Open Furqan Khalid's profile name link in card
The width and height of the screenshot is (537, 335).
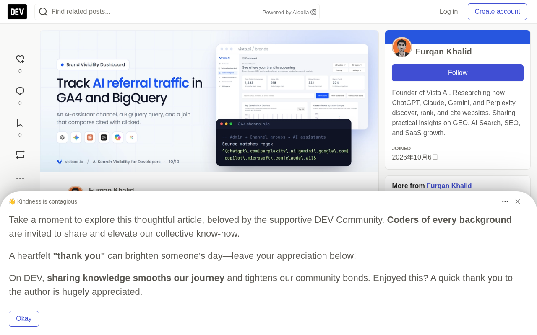pyautogui.click(x=444, y=52)
